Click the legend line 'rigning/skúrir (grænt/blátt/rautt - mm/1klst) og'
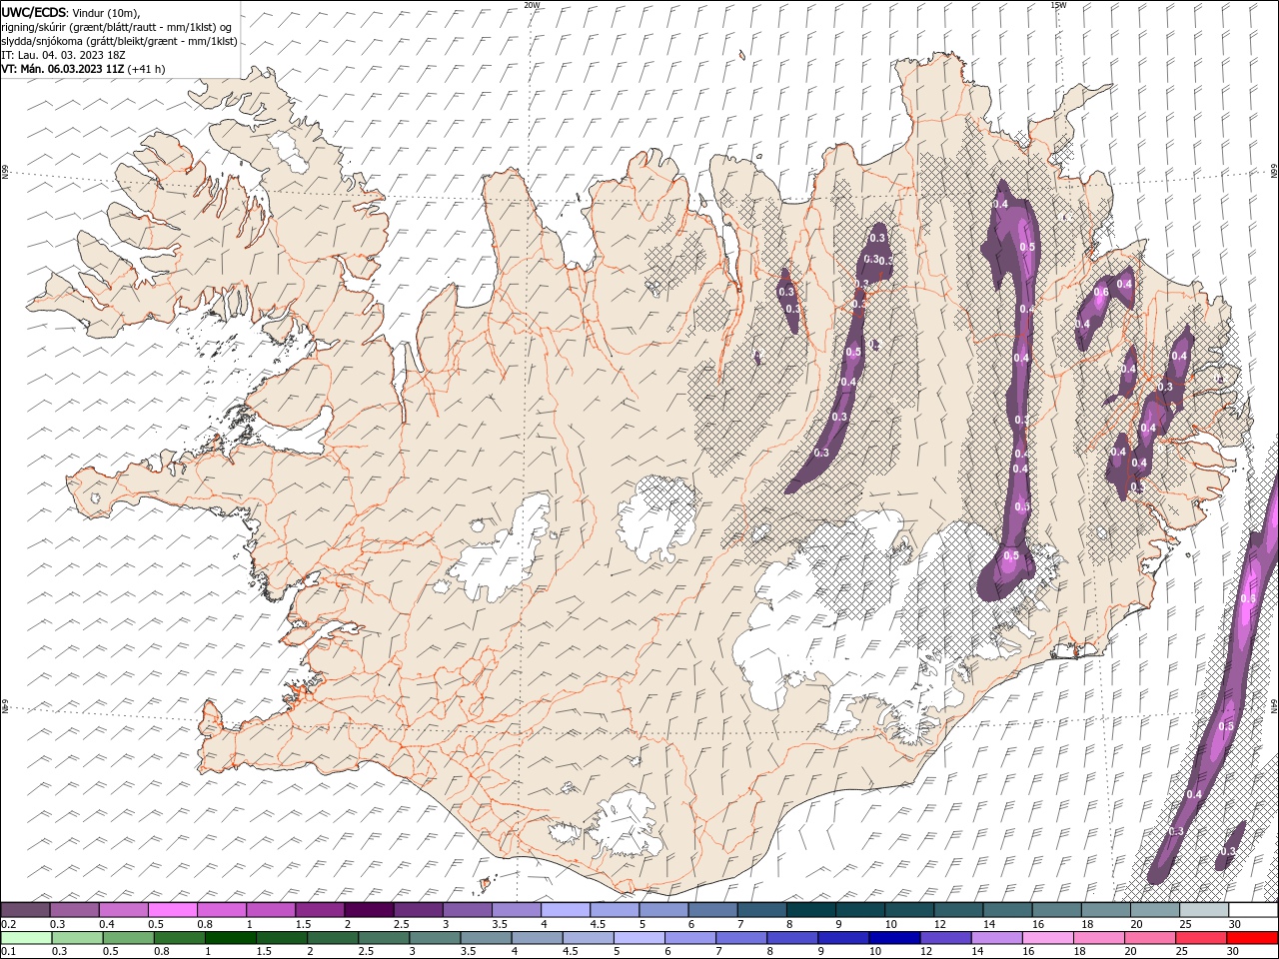Screen dimensions: 1279x959 [x=116, y=27]
